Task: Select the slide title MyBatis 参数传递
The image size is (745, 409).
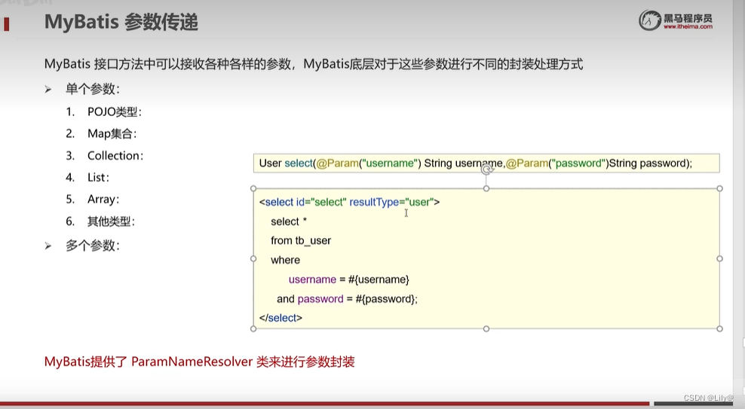Action: click(121, 22)
